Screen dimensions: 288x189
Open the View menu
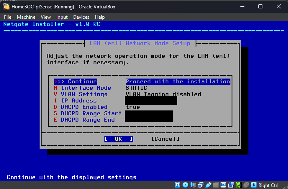(x=46, y=17)
